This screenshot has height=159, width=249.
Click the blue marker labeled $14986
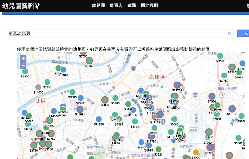[63, 70]
